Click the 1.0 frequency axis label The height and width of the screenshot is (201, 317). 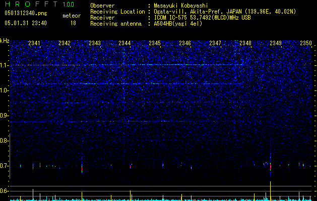tap(5, 90)
